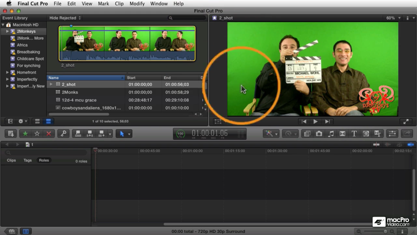Open the keyword editor key icon
The width and height of the screenshot is (417, 235).
pos(63,134)
